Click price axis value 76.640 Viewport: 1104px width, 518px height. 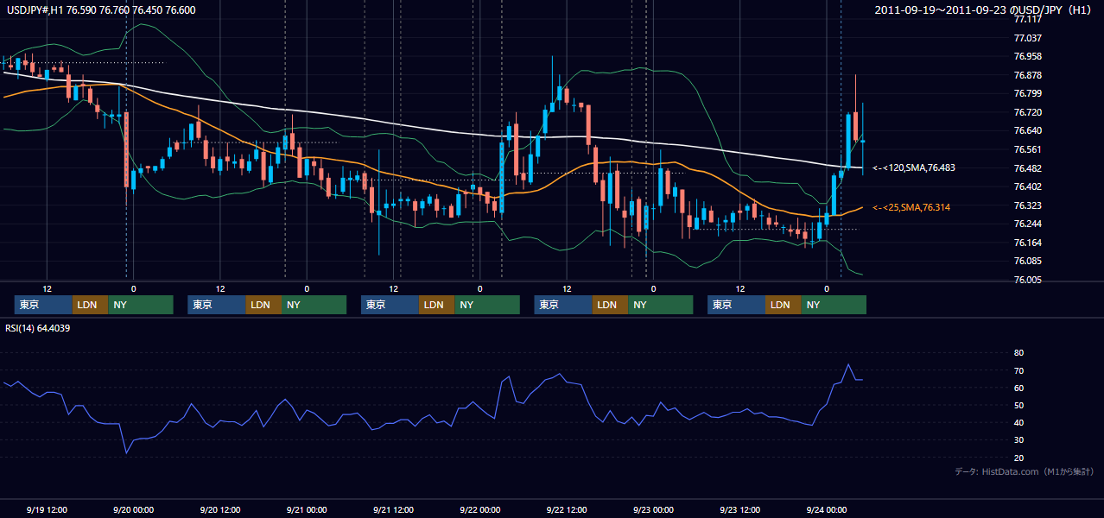[1027, 130]
